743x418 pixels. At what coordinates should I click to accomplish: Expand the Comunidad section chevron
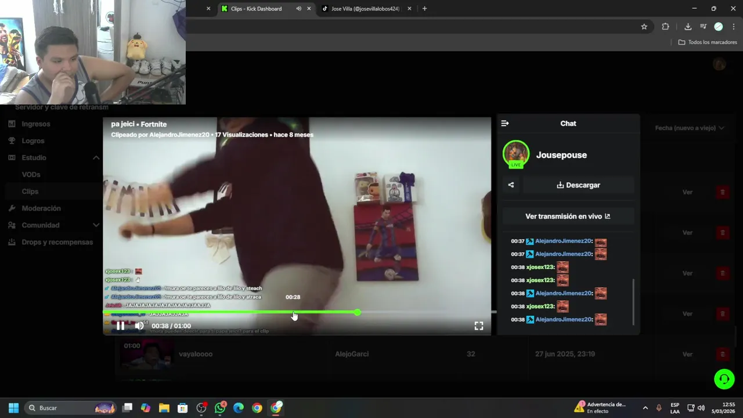pyautogui.click(x=96, y=225)
